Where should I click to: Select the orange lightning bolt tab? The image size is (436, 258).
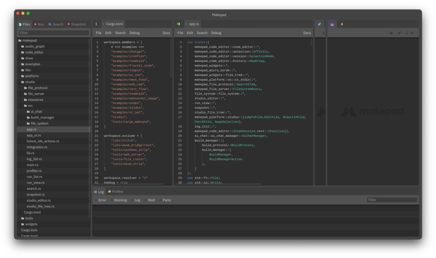click(342, 24)
